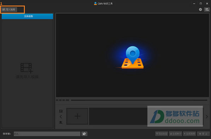Click the 保存到 save path field

point(47,134)
